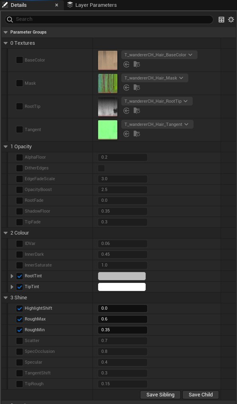Enable the AlphaFloor override checkbox
237x404 pixels.
(20, 157)
